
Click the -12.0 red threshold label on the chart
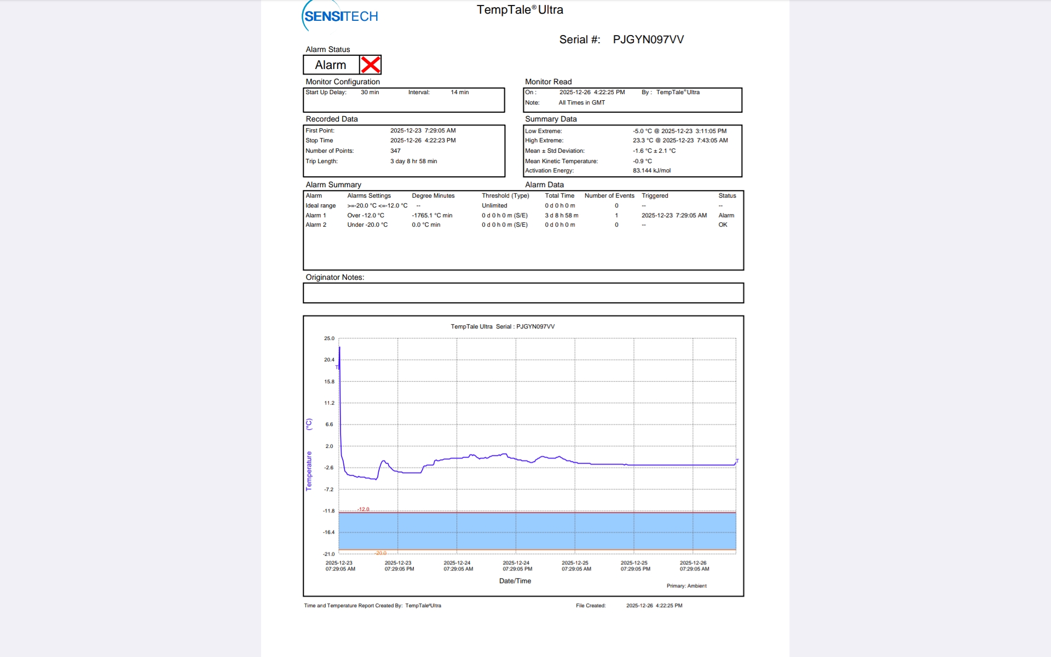(363, 509)
